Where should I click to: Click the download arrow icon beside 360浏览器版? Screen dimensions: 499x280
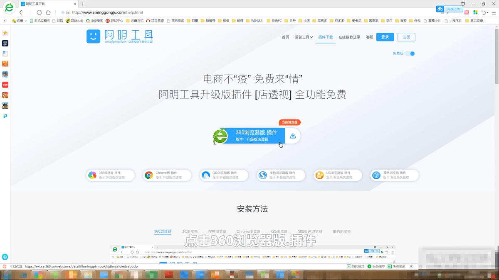pyautogui.click(x=293, y=136)
